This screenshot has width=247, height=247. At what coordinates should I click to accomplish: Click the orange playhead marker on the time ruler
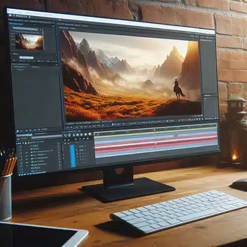point(155,130)
